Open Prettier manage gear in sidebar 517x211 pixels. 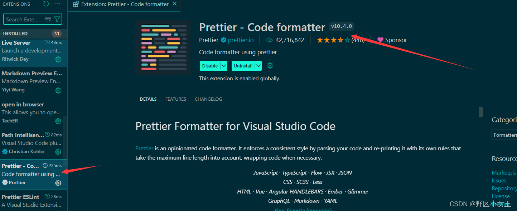coord(58,183)
